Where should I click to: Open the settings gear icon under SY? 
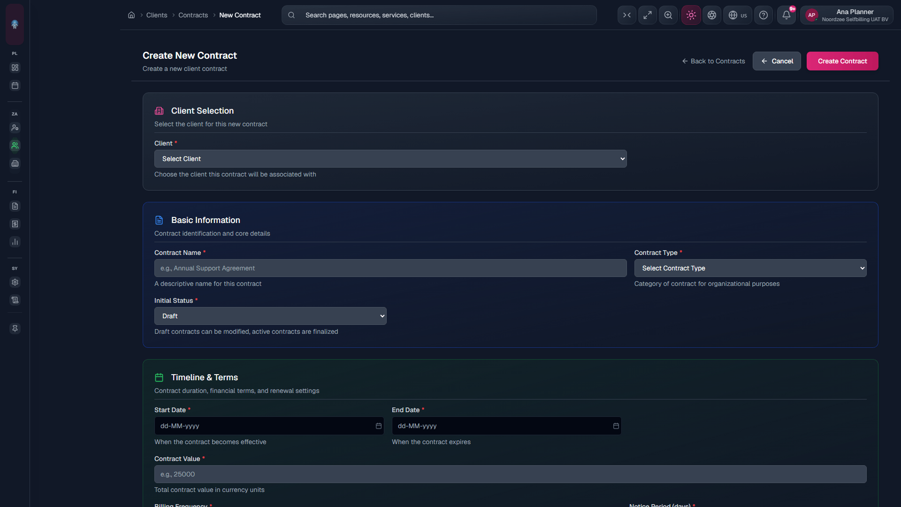coord(15,282)
